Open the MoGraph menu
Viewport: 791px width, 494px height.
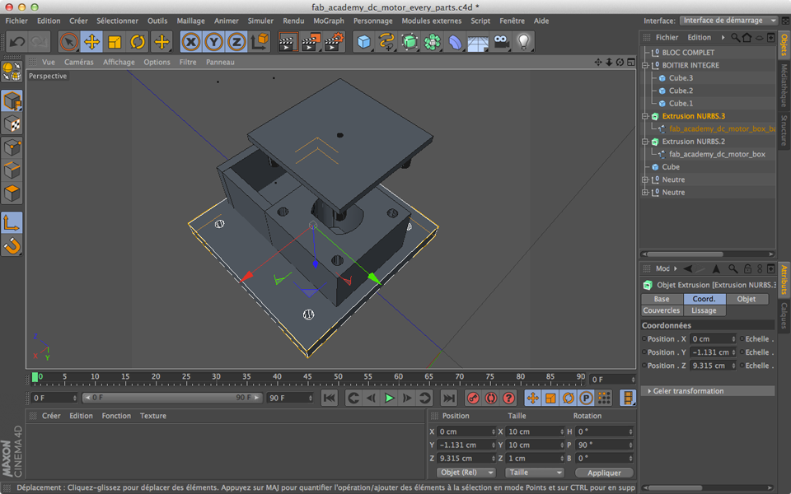point(329,21)
